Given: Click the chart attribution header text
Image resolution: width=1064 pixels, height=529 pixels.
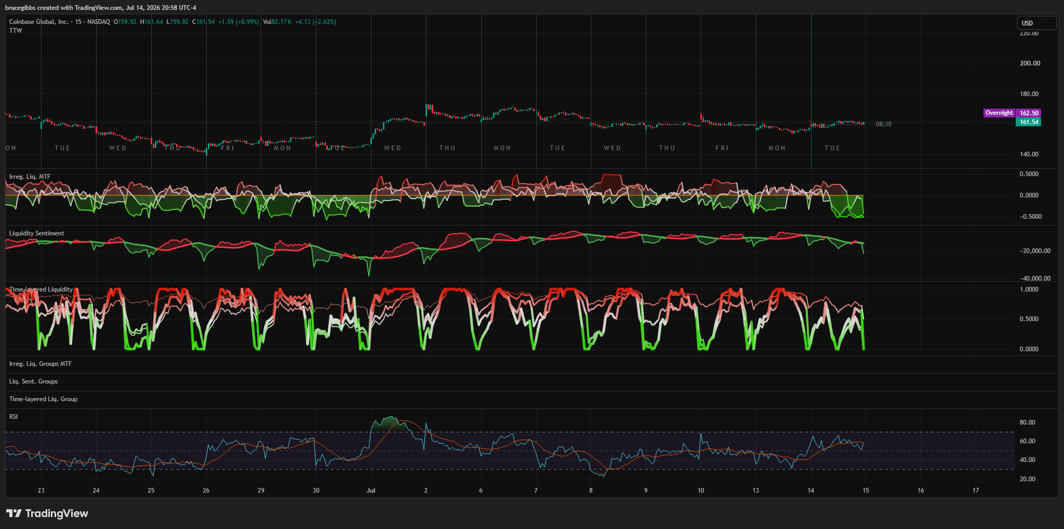Looking at the screenshot, I should 101,8.
